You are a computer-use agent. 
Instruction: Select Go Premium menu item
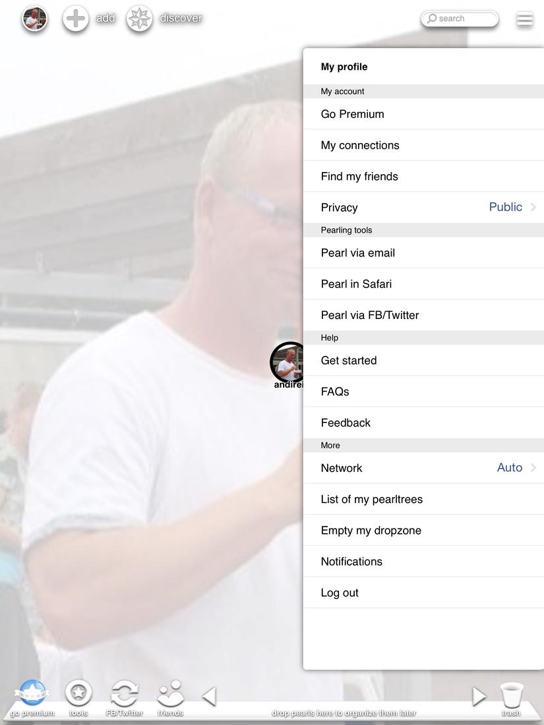tap(423, 114)
